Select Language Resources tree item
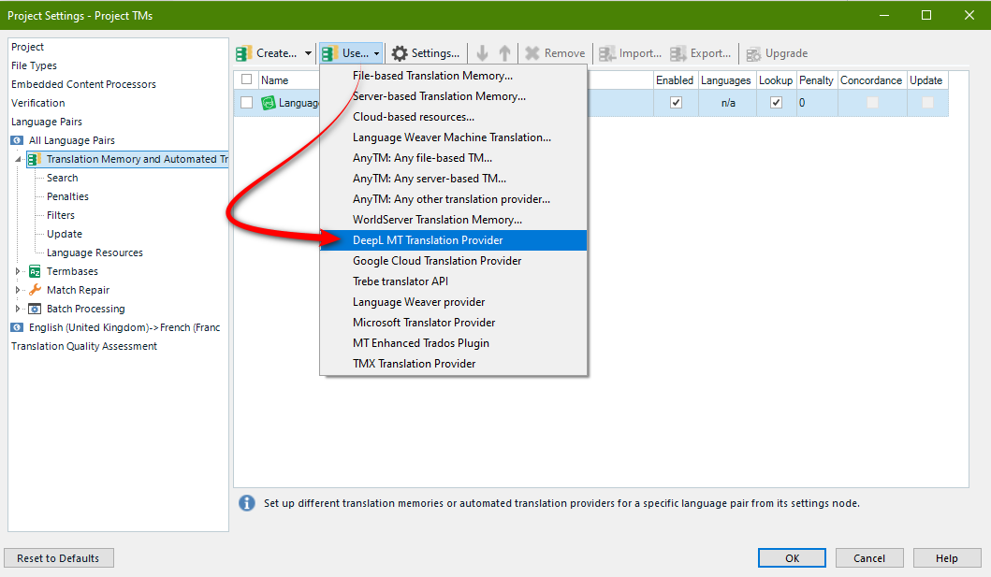Viewport: 991px width, 577px height. 95,252
